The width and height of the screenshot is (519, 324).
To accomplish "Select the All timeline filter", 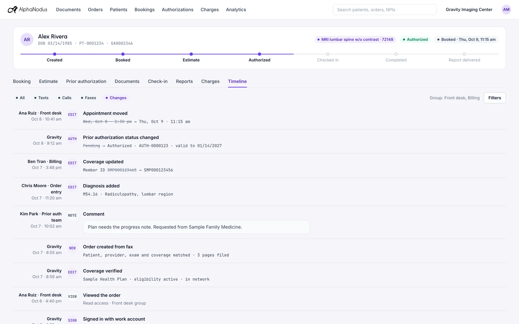I will coord(20,98).
